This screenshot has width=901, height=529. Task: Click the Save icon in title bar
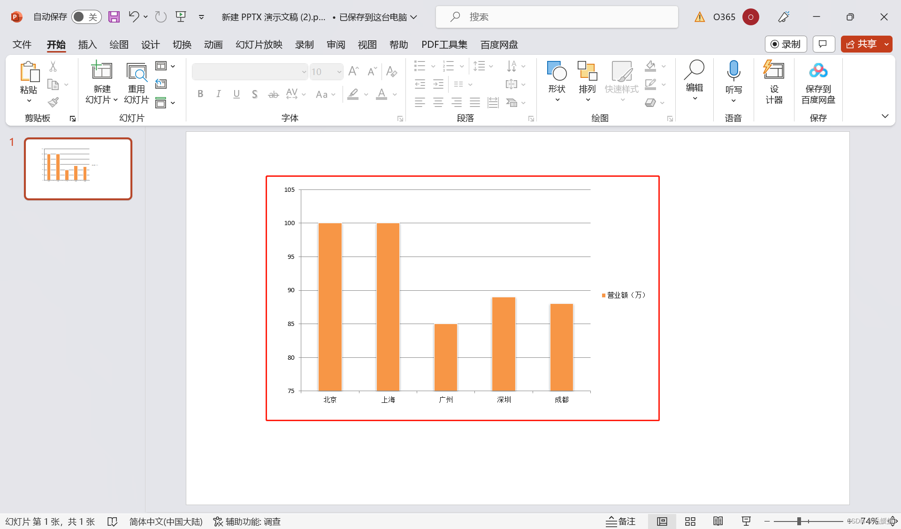114,17
